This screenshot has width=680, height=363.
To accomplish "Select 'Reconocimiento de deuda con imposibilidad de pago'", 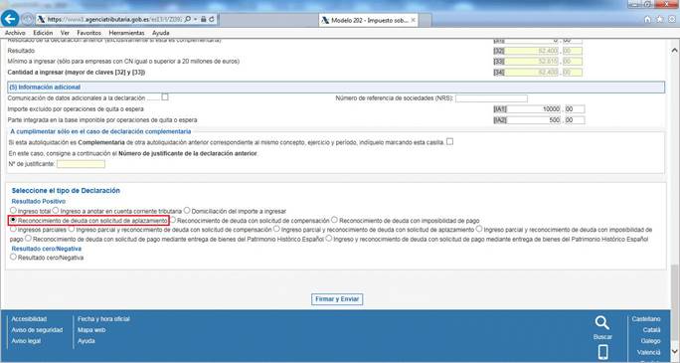I will [334, 220].
